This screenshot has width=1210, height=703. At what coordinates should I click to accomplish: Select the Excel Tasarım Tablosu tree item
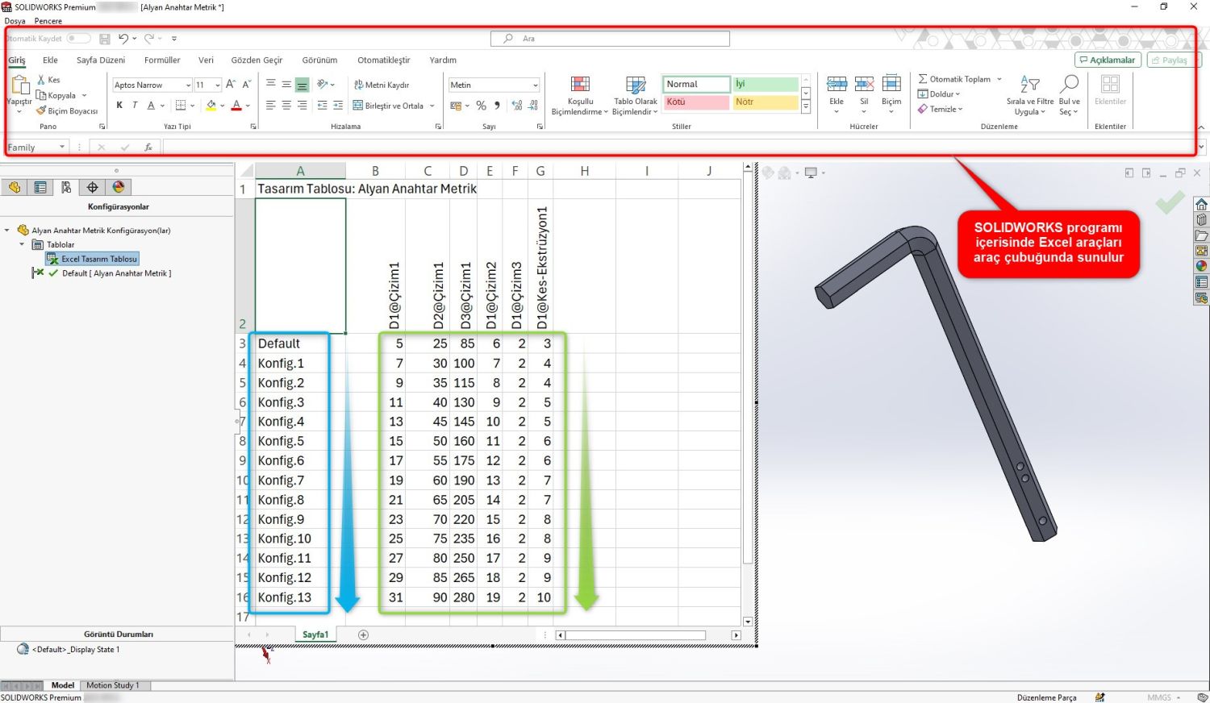pos(92,259)
